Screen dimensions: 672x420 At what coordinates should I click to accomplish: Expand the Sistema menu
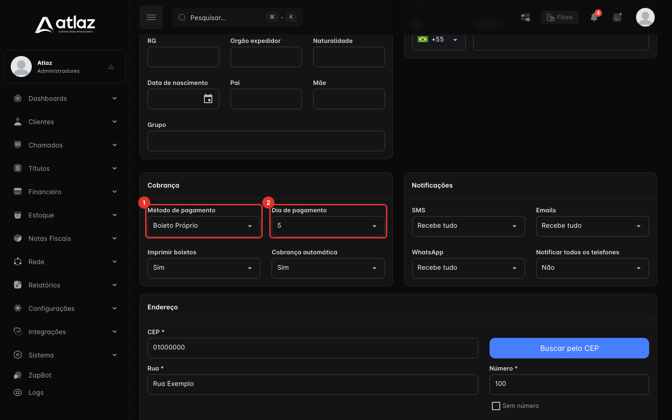tap(65, 355)
